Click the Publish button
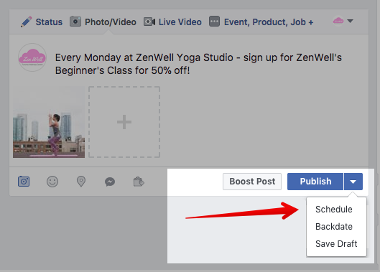Screen dimensions: 380x272 tap(315, 182)
